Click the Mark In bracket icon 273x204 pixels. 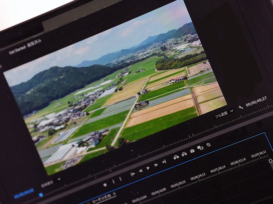113,182
